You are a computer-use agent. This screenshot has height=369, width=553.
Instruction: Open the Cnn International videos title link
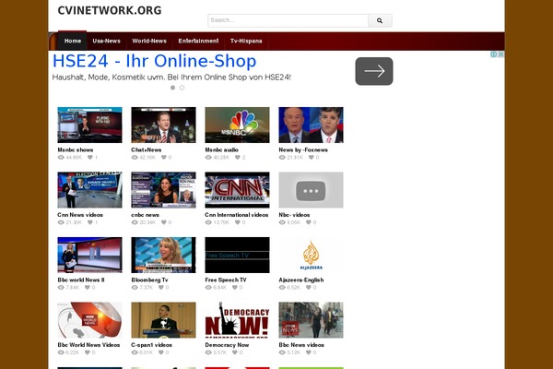click(237, 215)
